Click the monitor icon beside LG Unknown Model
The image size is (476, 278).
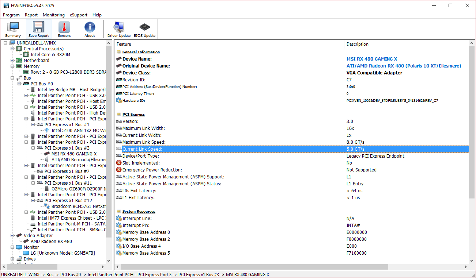[26, 253]
